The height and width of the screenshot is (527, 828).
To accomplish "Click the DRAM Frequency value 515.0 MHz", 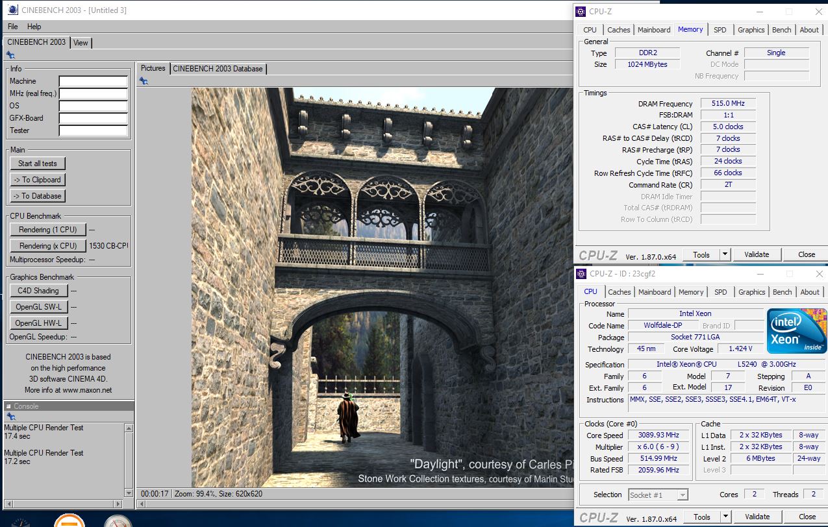I will point(728,104).
